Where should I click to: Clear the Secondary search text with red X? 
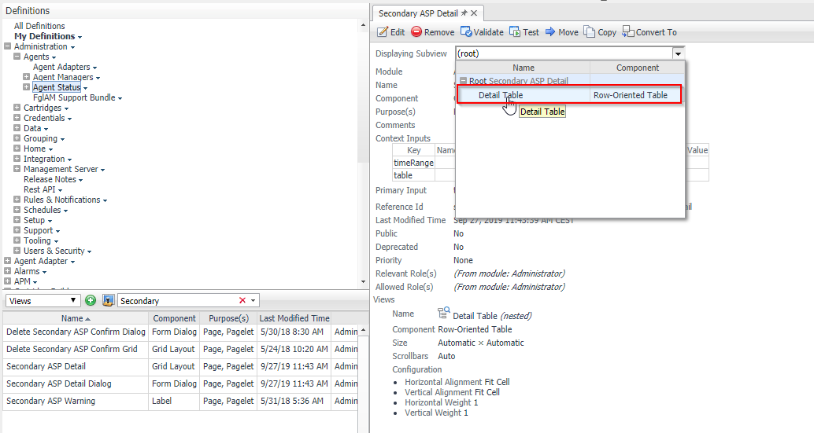point(242,301)
